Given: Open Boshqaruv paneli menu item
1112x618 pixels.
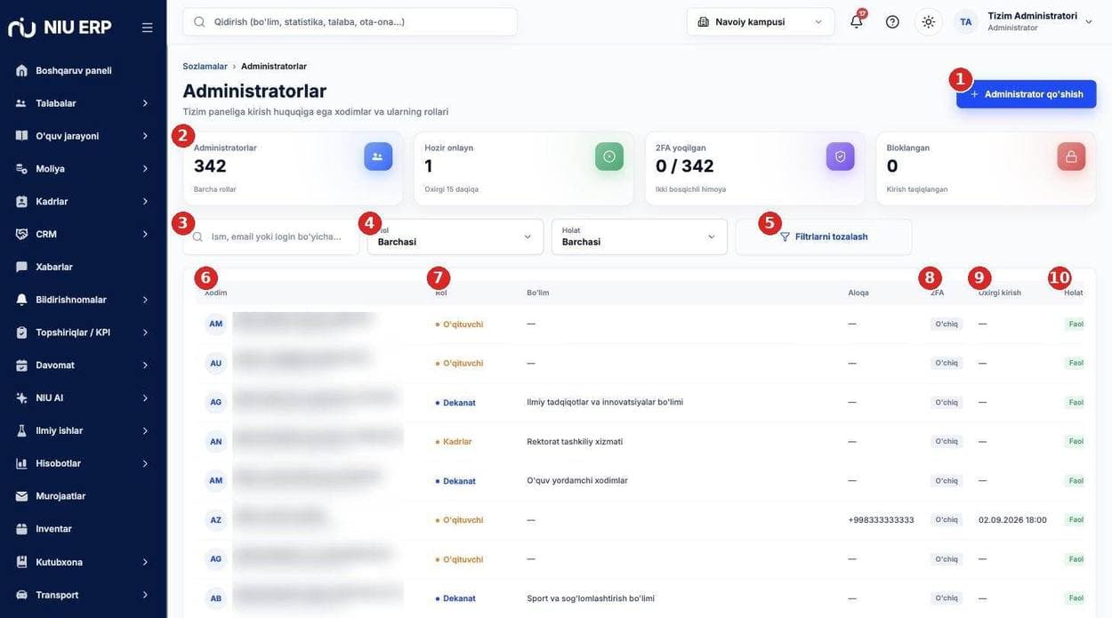Looking at the screenshot, I should pyautogui.click(x=83, y=70).
